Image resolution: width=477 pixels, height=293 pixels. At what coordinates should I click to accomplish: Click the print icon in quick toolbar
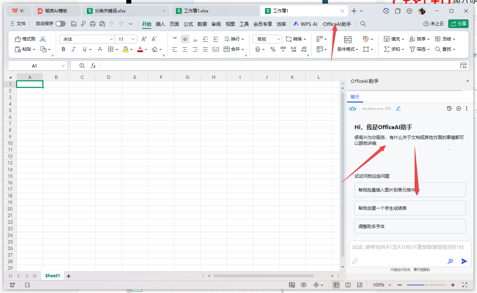click(x=93, y=24)
